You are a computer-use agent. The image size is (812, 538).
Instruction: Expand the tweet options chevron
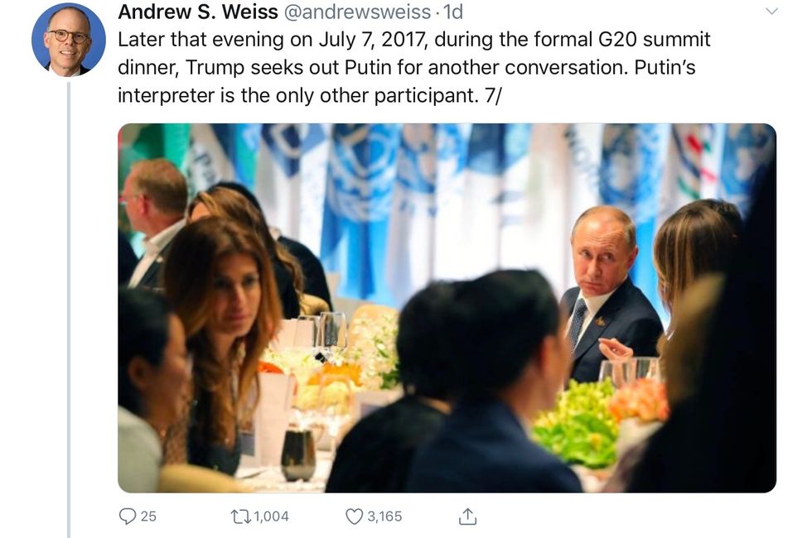point(771,12)
